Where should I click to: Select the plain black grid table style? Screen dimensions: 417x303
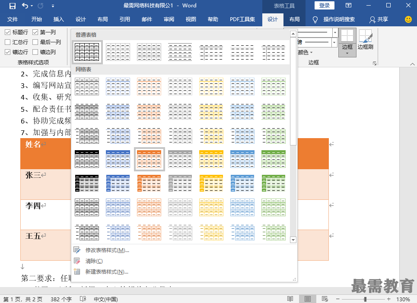(87, 52)
